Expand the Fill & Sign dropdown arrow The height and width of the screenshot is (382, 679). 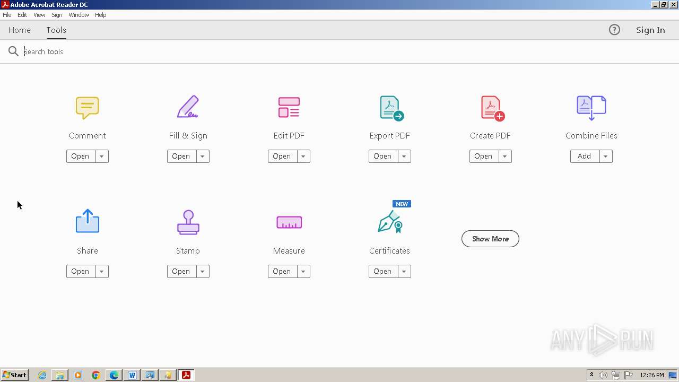coord(202,156)
